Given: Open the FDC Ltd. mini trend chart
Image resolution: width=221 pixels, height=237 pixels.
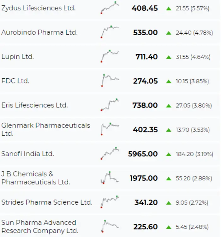Looking at the screenshot, I should pyautogui.click(x=110, y=80).
